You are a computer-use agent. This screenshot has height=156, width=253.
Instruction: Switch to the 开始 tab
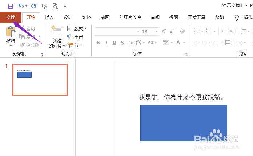point(31,17)
